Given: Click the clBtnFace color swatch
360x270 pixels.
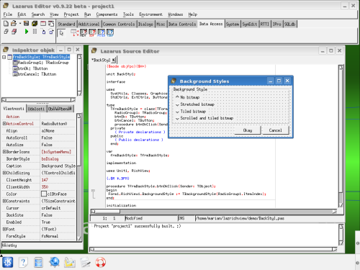Looking at the screenshot, I should (x=44, y=194).
